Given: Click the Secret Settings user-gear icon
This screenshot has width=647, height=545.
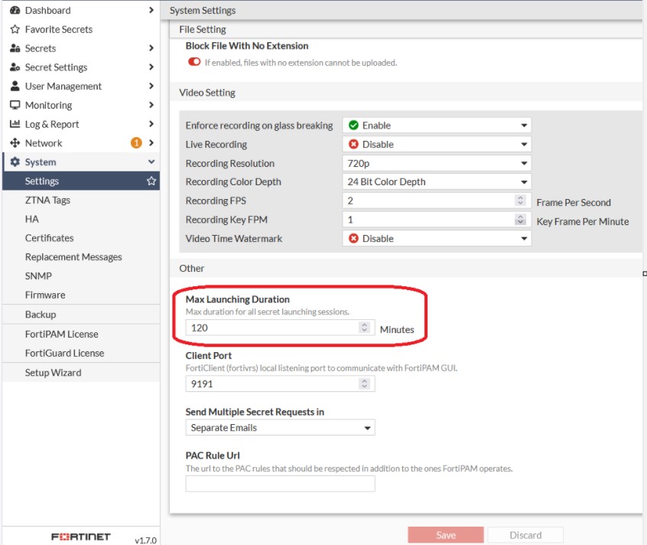Looking at the screenshot, I should 15,67.
